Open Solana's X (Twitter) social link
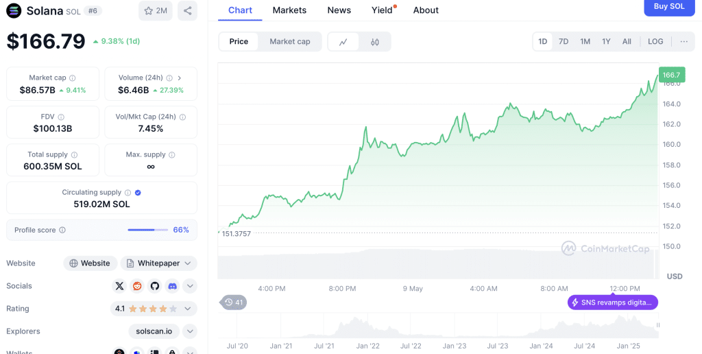The image size is (702, 354). 120,286
